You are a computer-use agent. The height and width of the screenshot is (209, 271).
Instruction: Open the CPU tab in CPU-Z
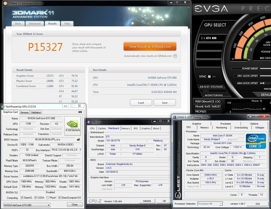coord(92,128)
